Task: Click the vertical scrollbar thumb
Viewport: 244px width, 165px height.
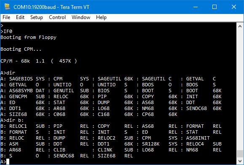Action: pyautogui.click(x=240, y=154)
